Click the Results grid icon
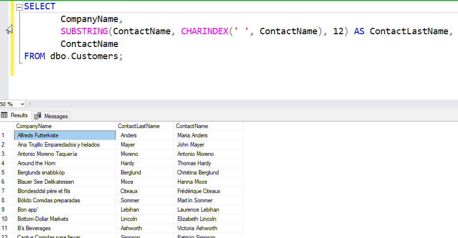This screenshot has width=458, height=238. (x=4, y=116)
